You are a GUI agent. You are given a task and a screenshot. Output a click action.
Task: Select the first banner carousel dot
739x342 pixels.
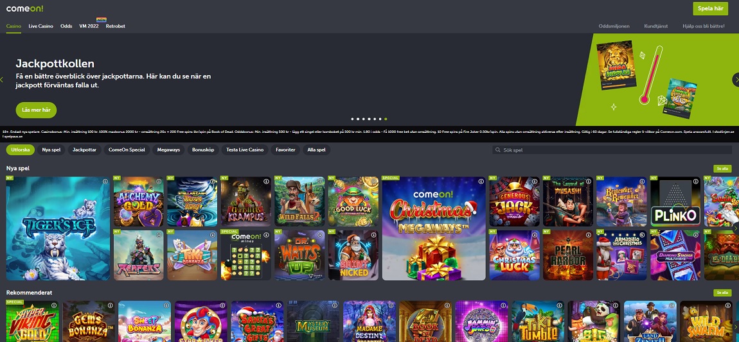click(352, 119)
